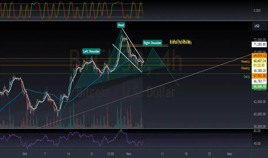Click the 62,000.00 price scale value
The width and height of the screenshot is (268, 158).
260,102
